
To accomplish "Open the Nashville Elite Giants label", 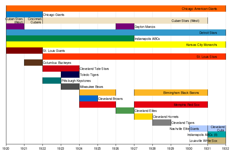I will tap(184, 129).
